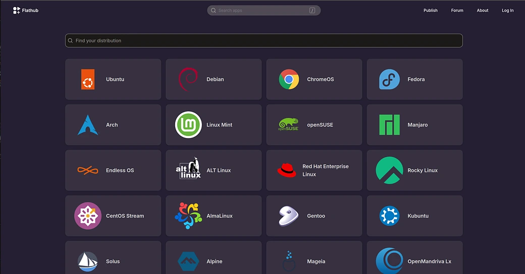Open the Publish page
Viewport: 525px width, 274px height.
coord(430,11)
